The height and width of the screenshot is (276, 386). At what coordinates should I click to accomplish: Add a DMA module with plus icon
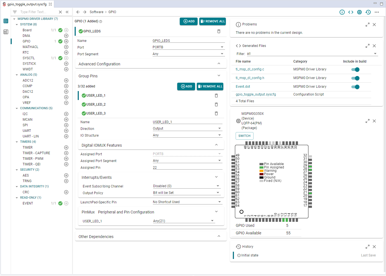point(66,36)
